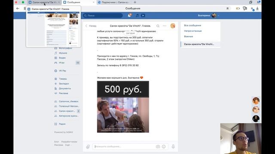
Task: Switch to the Салон красоты Da Vinchi browser tab
Action: [44, 2]
